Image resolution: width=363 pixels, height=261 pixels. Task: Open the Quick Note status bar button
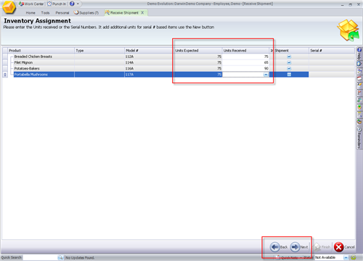(x=288, y=257)
